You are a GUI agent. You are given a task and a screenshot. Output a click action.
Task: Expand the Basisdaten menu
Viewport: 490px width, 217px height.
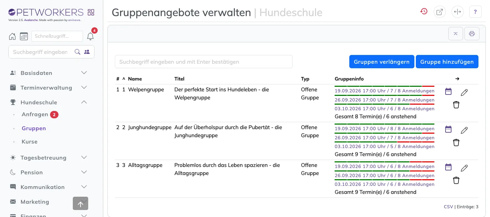click(x=49, y=73)
